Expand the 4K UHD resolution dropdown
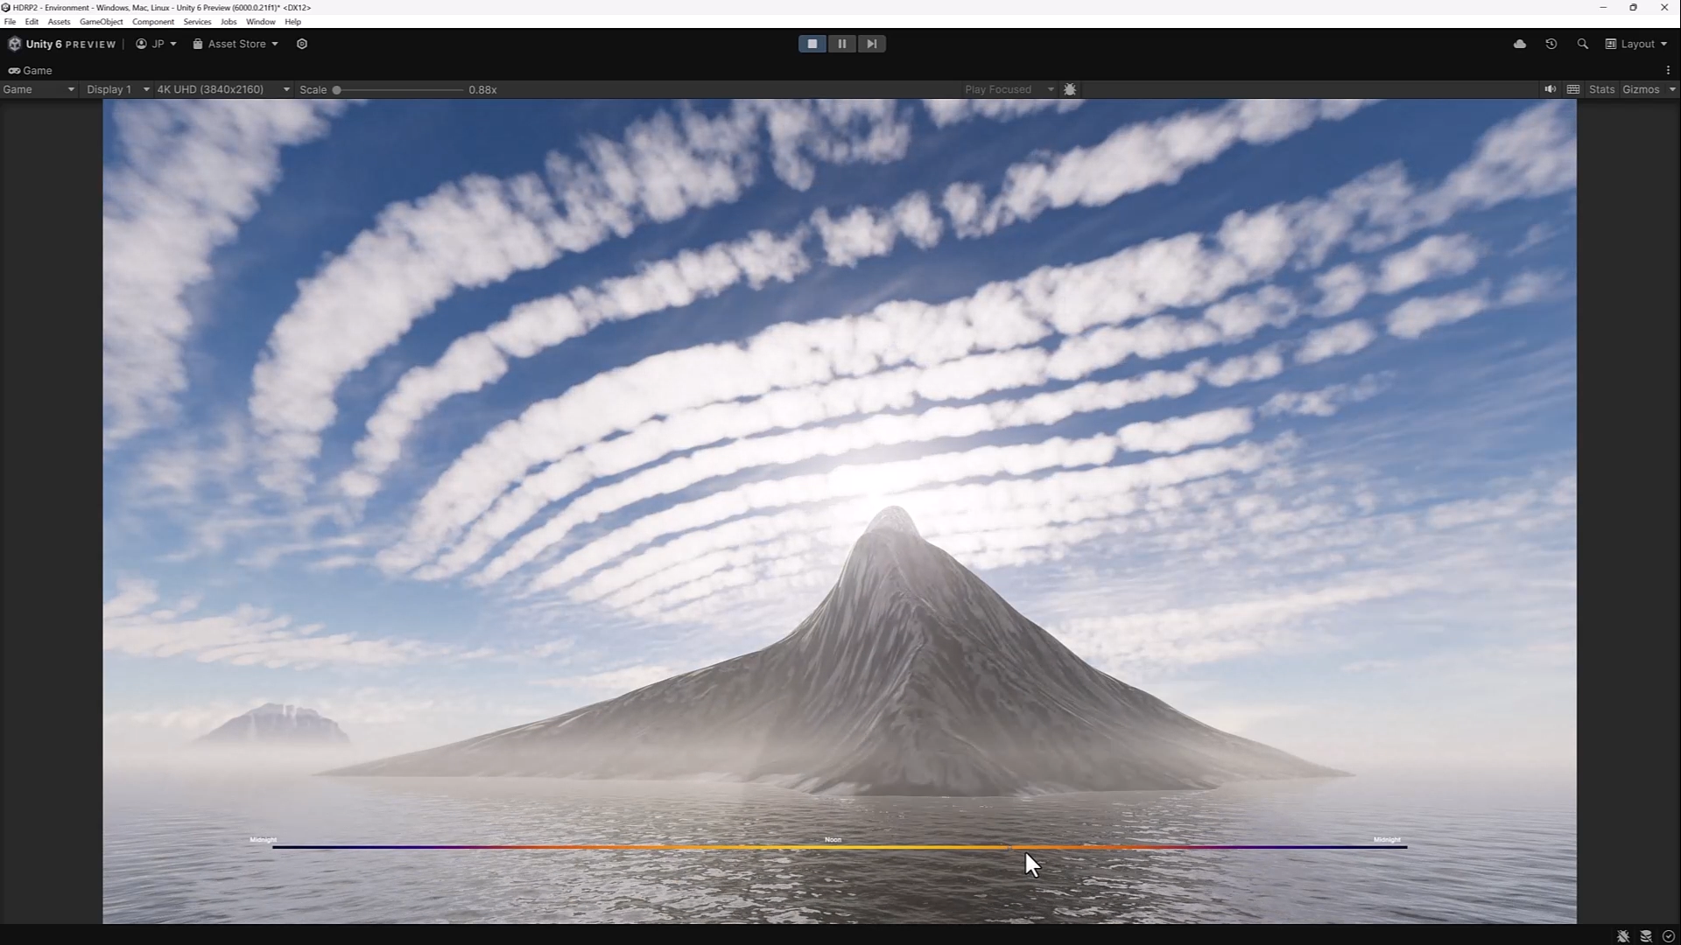This screenshot has width=1681, height=945. pos(222,89)
